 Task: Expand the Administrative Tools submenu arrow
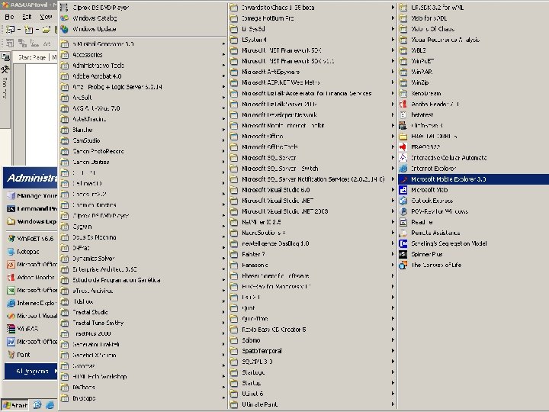223,66
